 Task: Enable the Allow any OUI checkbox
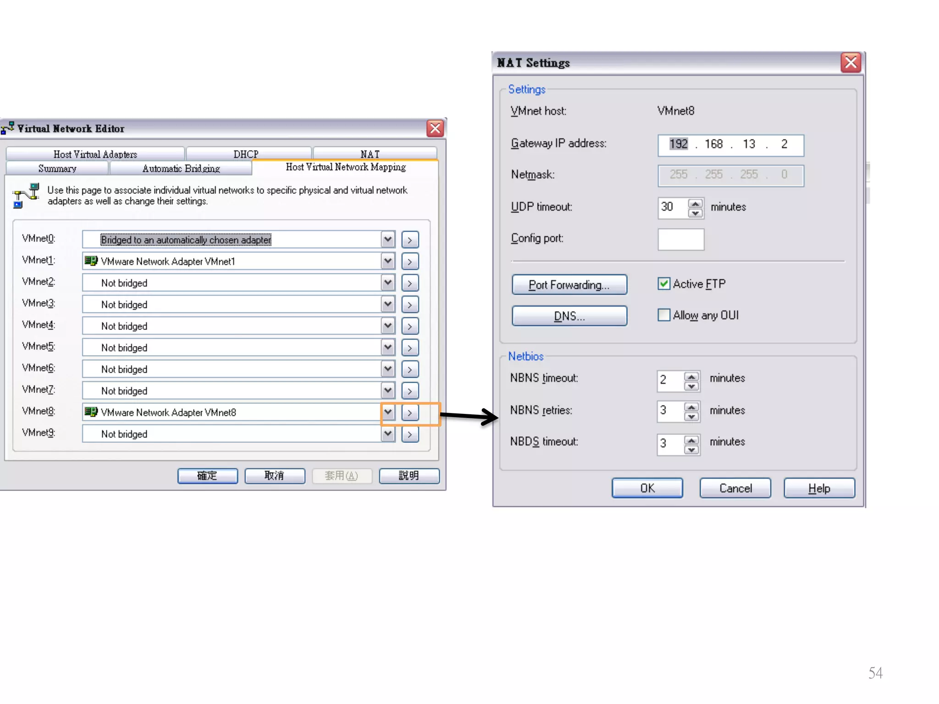[x=663, y=315]
